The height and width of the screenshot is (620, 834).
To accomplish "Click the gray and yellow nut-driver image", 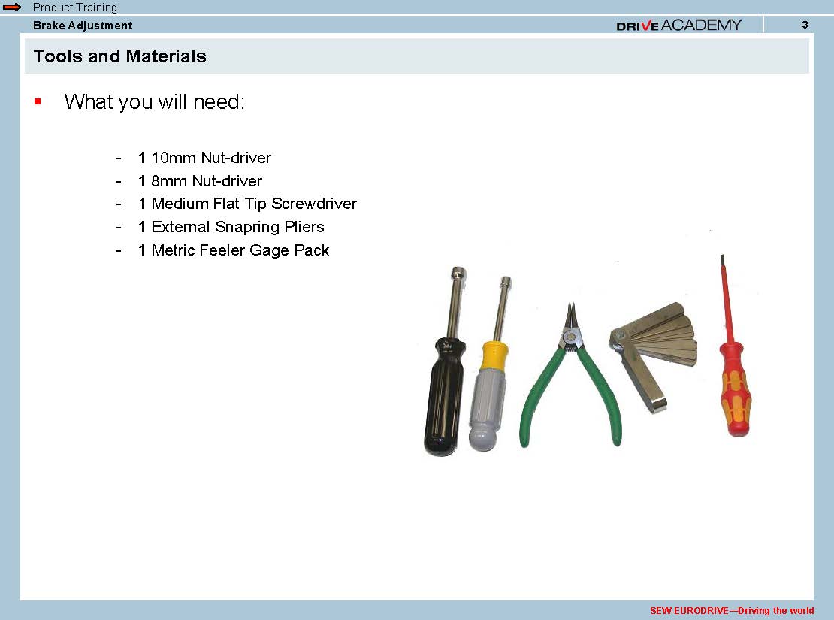I will 491,364.
